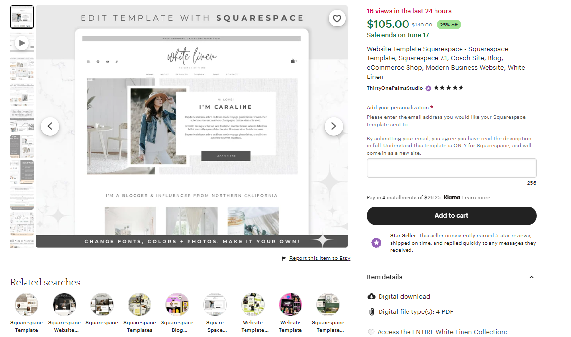Open the Squarespace Blog related search

coord(177,313)
